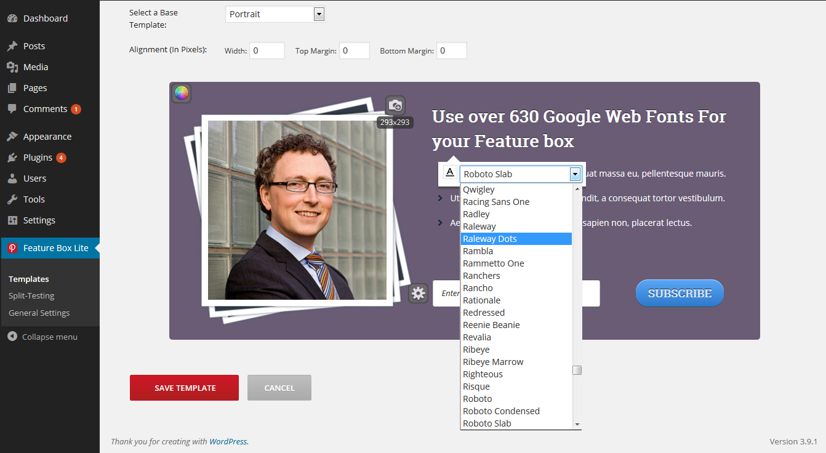Select Qwigley font from list
The image size is (826, 453).
(x=516, y=190)
